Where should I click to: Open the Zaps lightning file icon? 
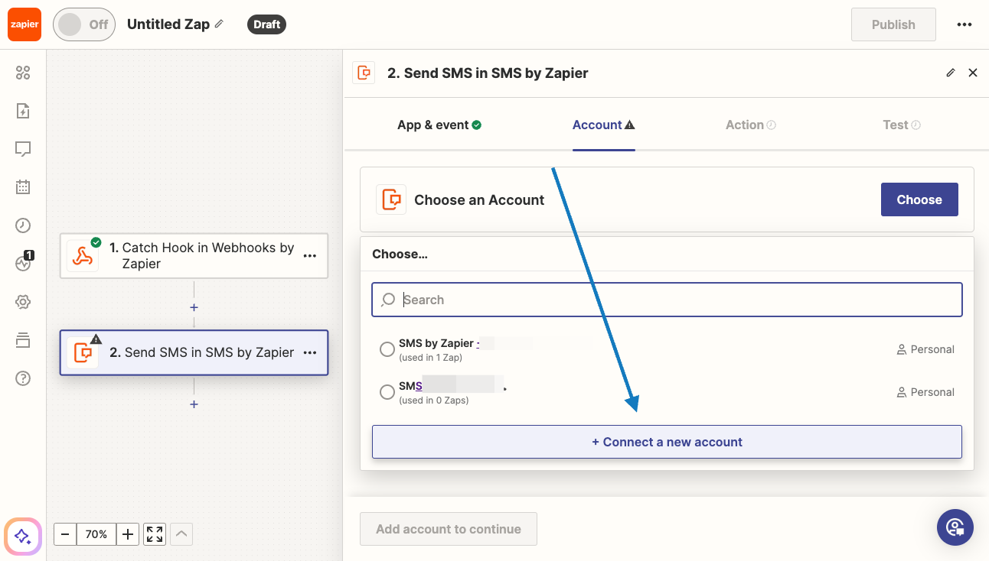pos(23,111)
